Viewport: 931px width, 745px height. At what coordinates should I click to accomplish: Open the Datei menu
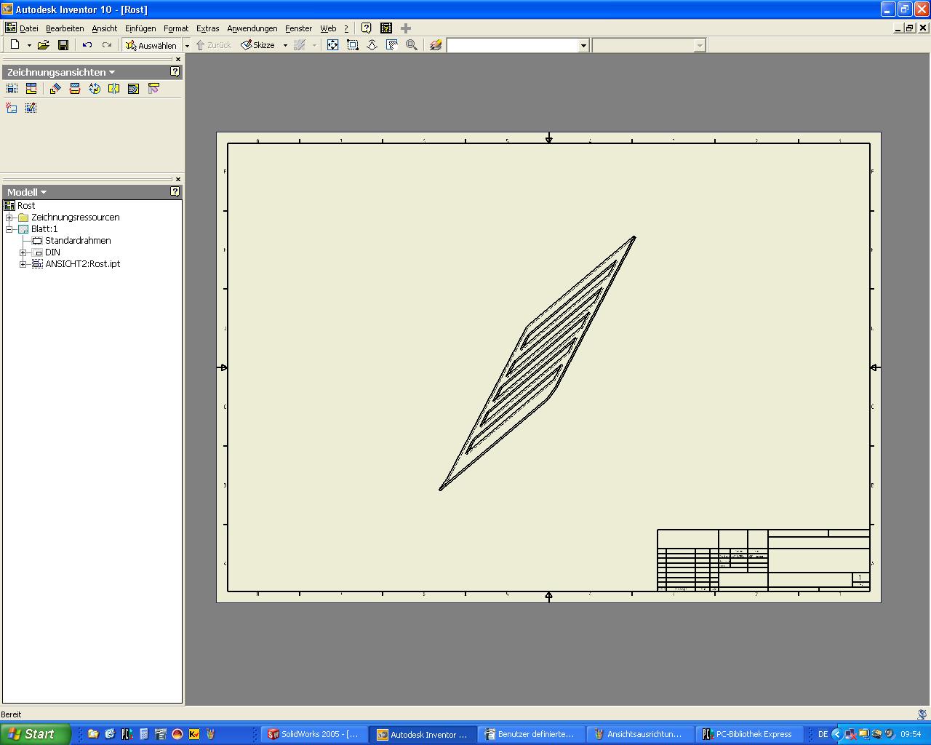[29, 28]
